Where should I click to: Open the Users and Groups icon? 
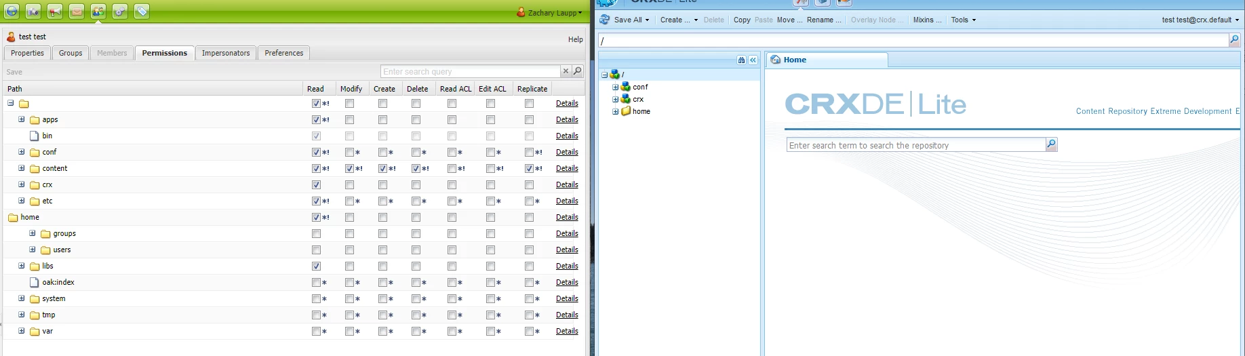click(x=98, y=11)
